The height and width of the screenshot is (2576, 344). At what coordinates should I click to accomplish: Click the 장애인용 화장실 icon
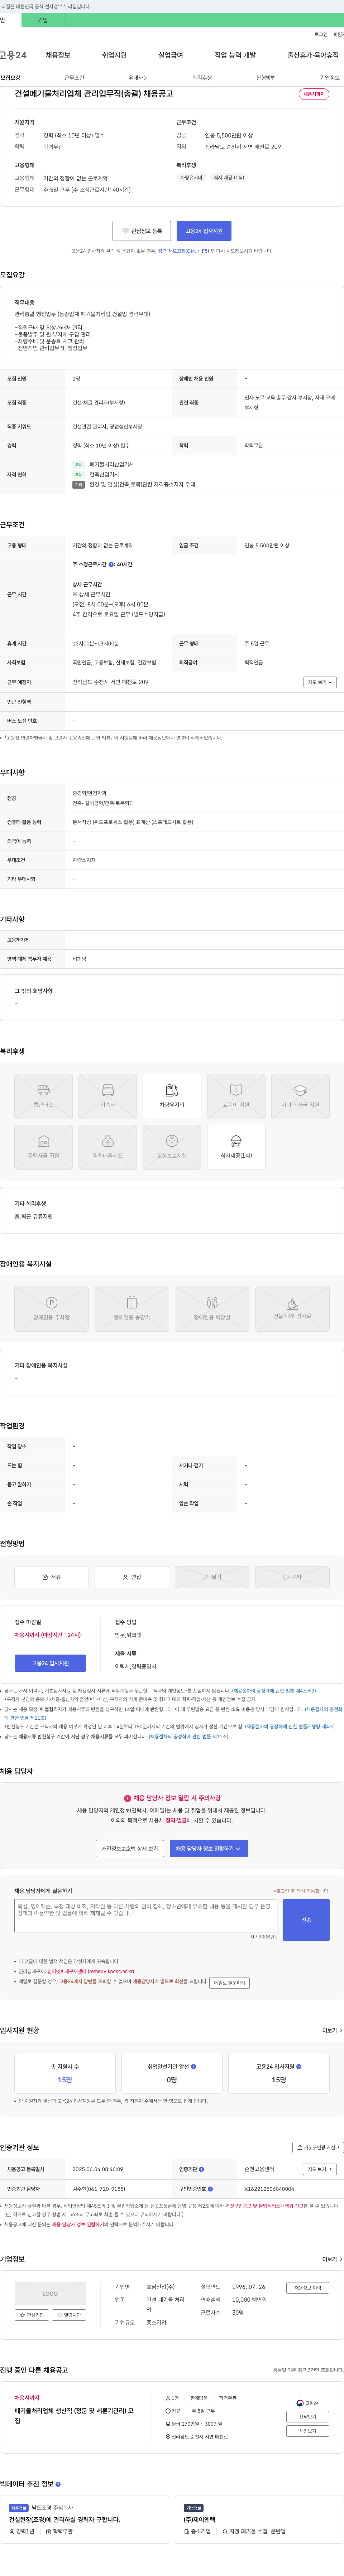[212, 1309]
